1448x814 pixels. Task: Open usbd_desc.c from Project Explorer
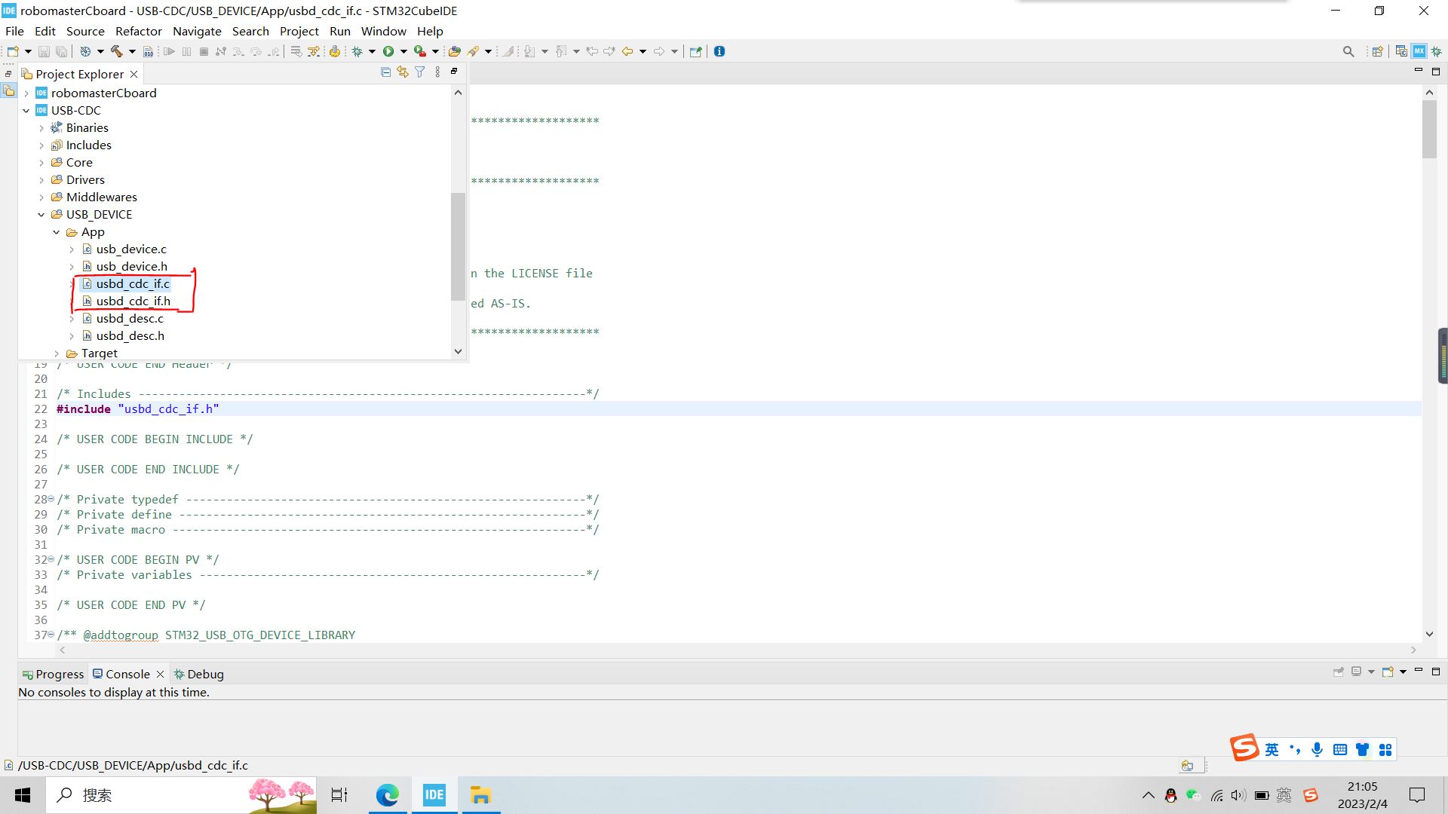130,318
